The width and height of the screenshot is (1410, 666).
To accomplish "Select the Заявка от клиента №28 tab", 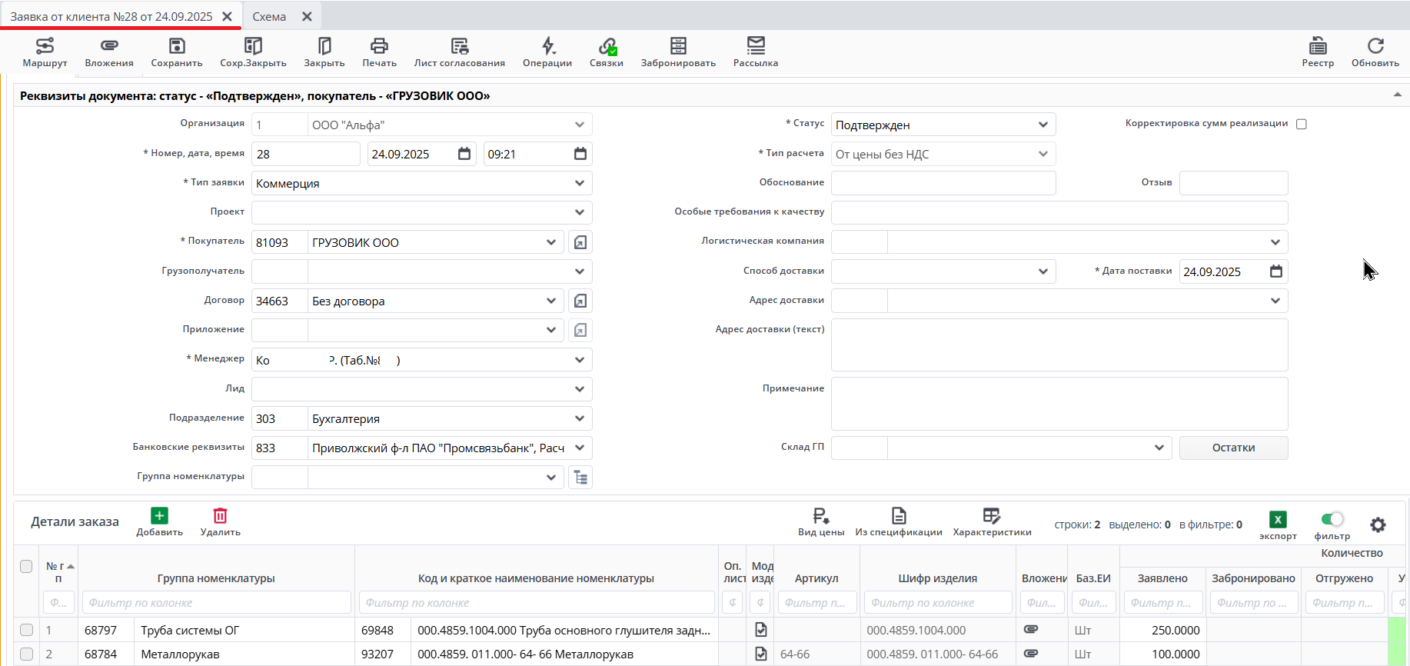I will point(111,16).
